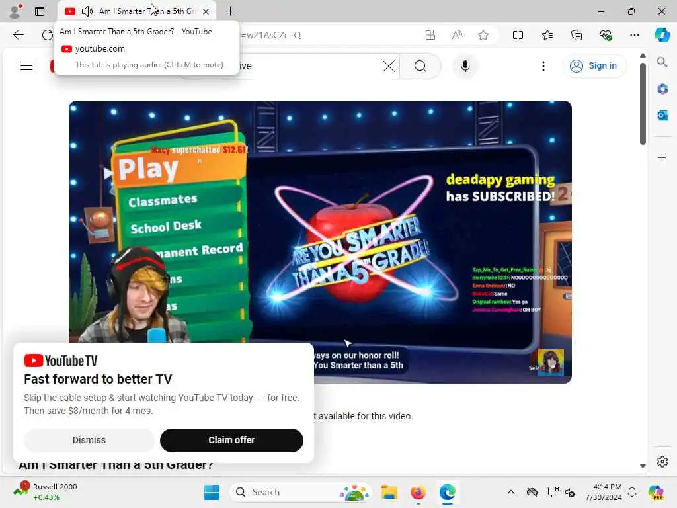Open the taskbar Search box
Viewport: 677px width, 508px height.
pyautogui.click(x=301, y=492)
